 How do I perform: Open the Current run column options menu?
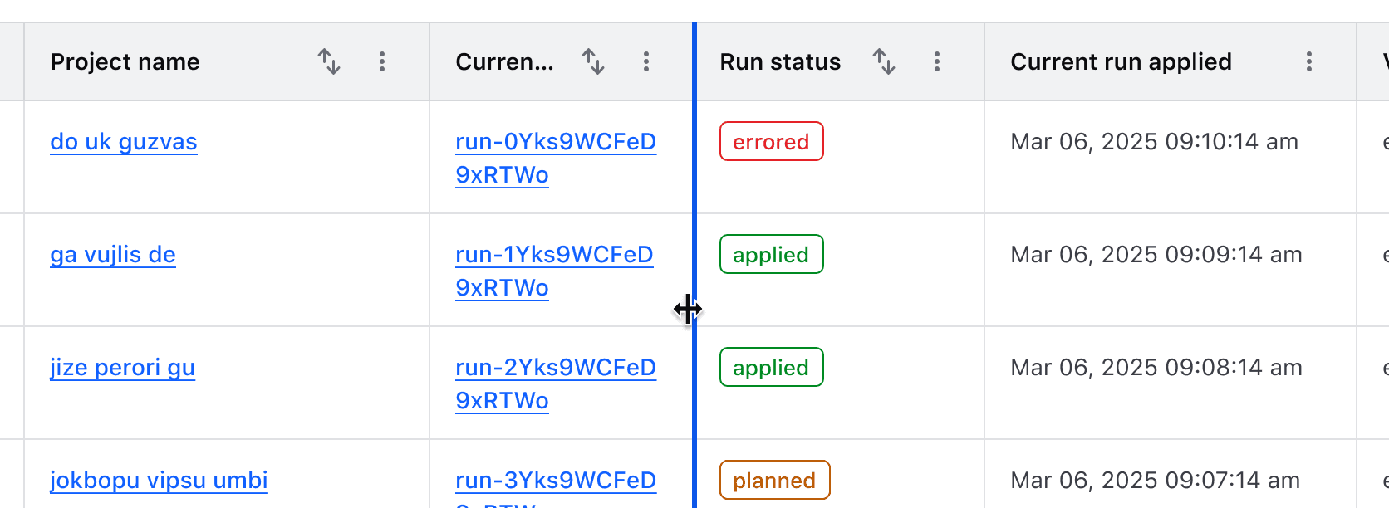point(646,61)
